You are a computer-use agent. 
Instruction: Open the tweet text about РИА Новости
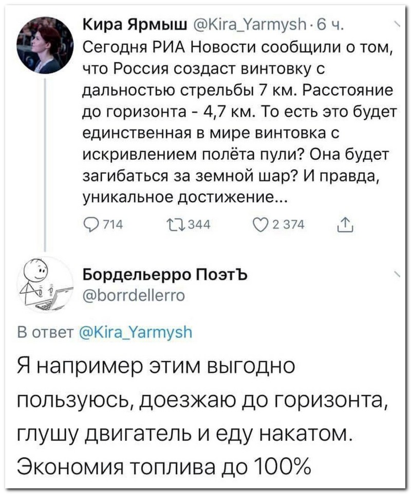(236, 123)
